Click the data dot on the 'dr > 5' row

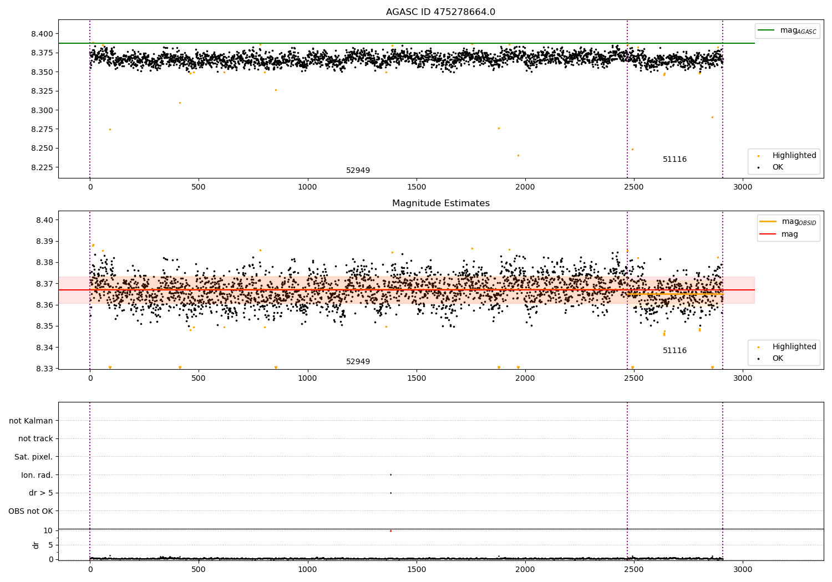point(390,493)
